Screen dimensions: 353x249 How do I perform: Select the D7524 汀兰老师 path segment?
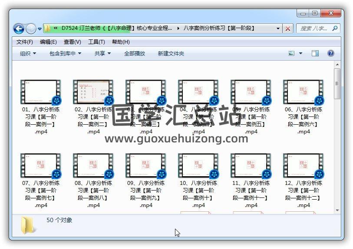click(117, 28)
